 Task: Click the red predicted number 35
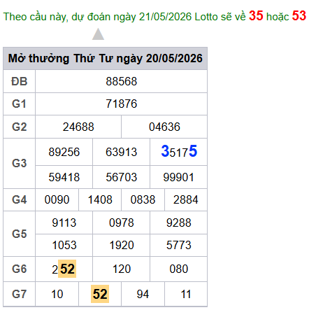click(x=256, y=15)
